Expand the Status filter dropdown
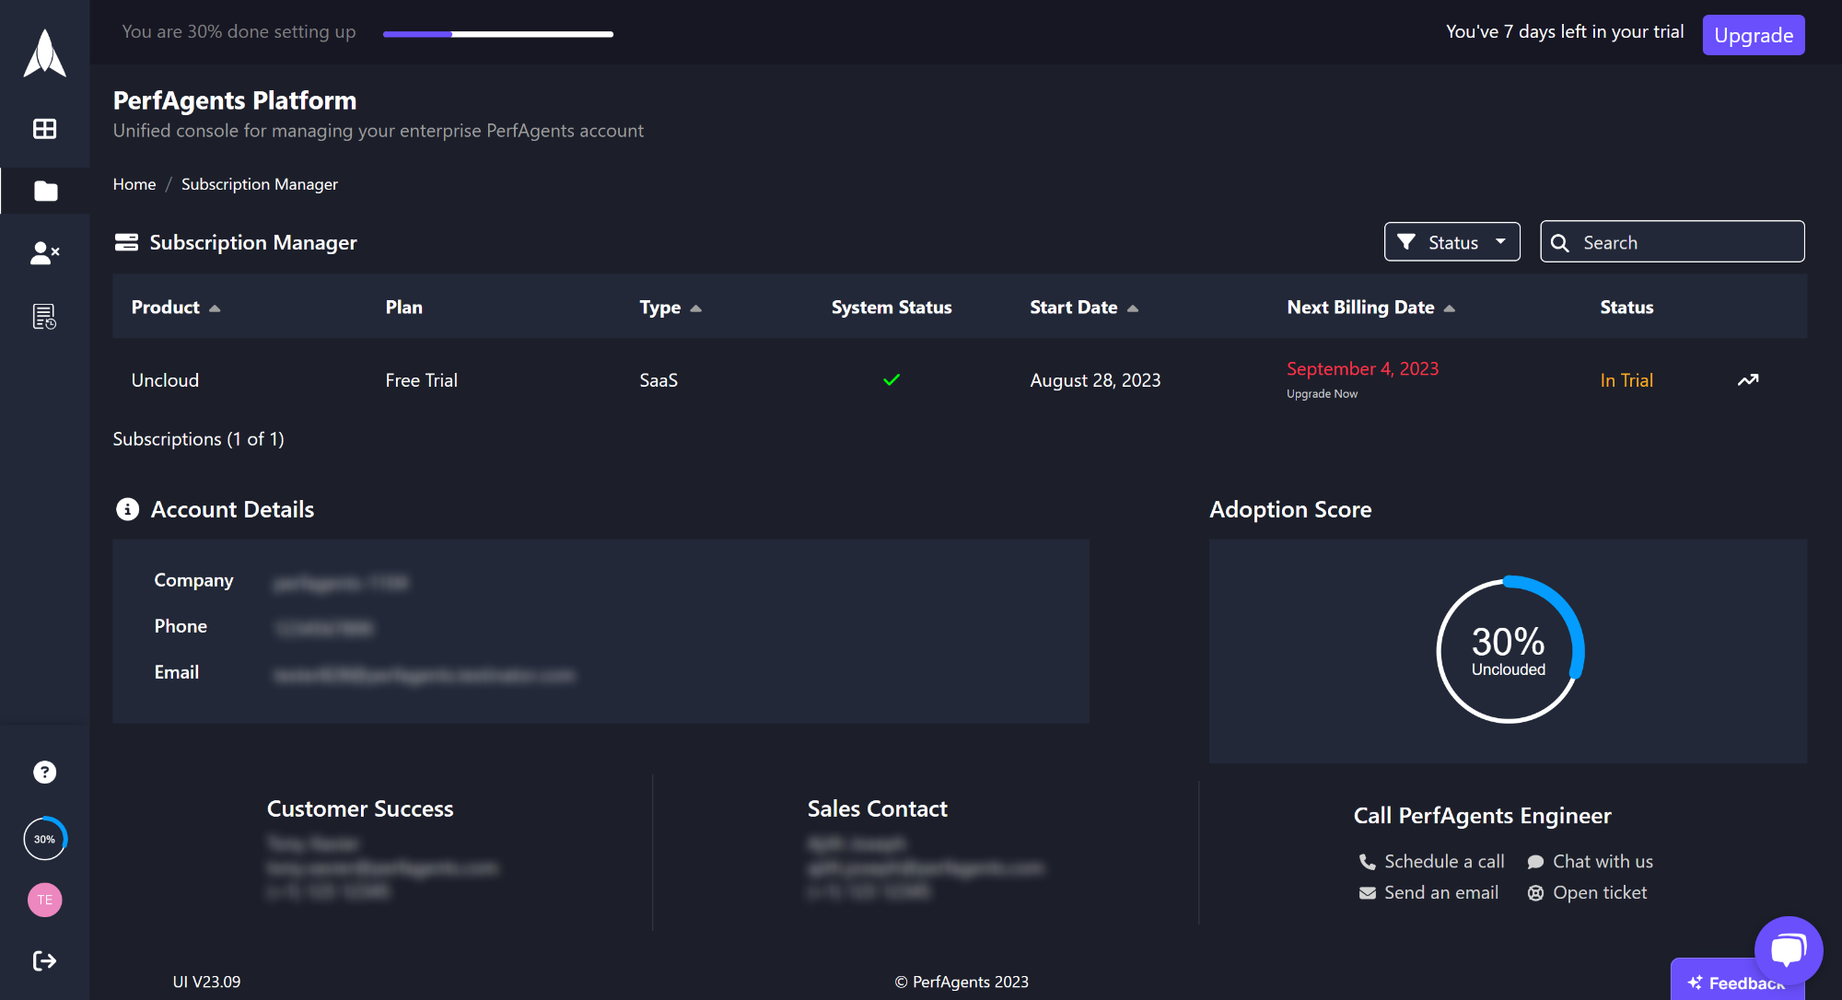This screenshot has height=1000, width=1842. tap(1451, 242)
